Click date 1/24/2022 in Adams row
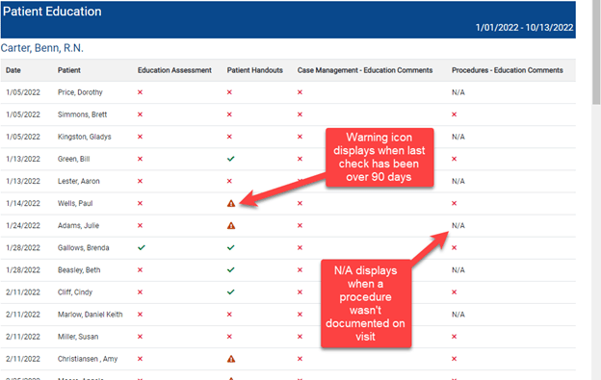 23,225
